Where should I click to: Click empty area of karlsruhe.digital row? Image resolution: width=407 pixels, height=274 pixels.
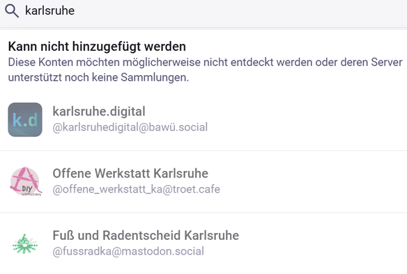306,120
